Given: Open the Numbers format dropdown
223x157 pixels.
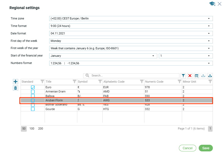Looking at the screenshot, I should click(x=131, y=63).
